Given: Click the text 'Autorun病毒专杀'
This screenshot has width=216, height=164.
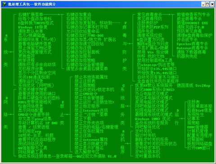Looking at the screenshot, I should point(192,48).
